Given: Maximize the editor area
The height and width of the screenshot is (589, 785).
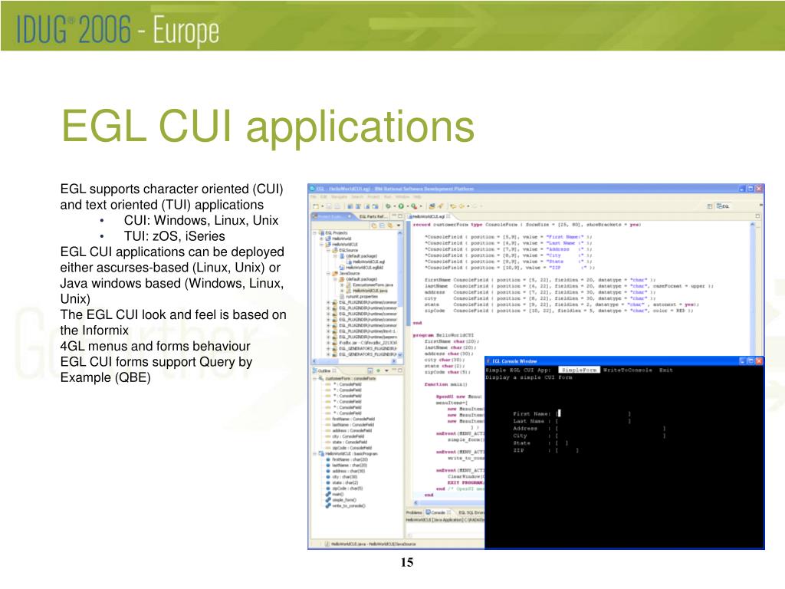Looking at the screenshot, I should click(x=757, y=216).
